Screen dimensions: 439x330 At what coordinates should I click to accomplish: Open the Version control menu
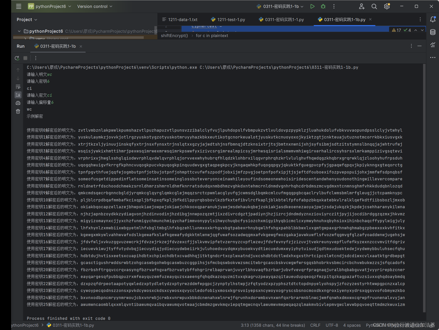point(95,6)
